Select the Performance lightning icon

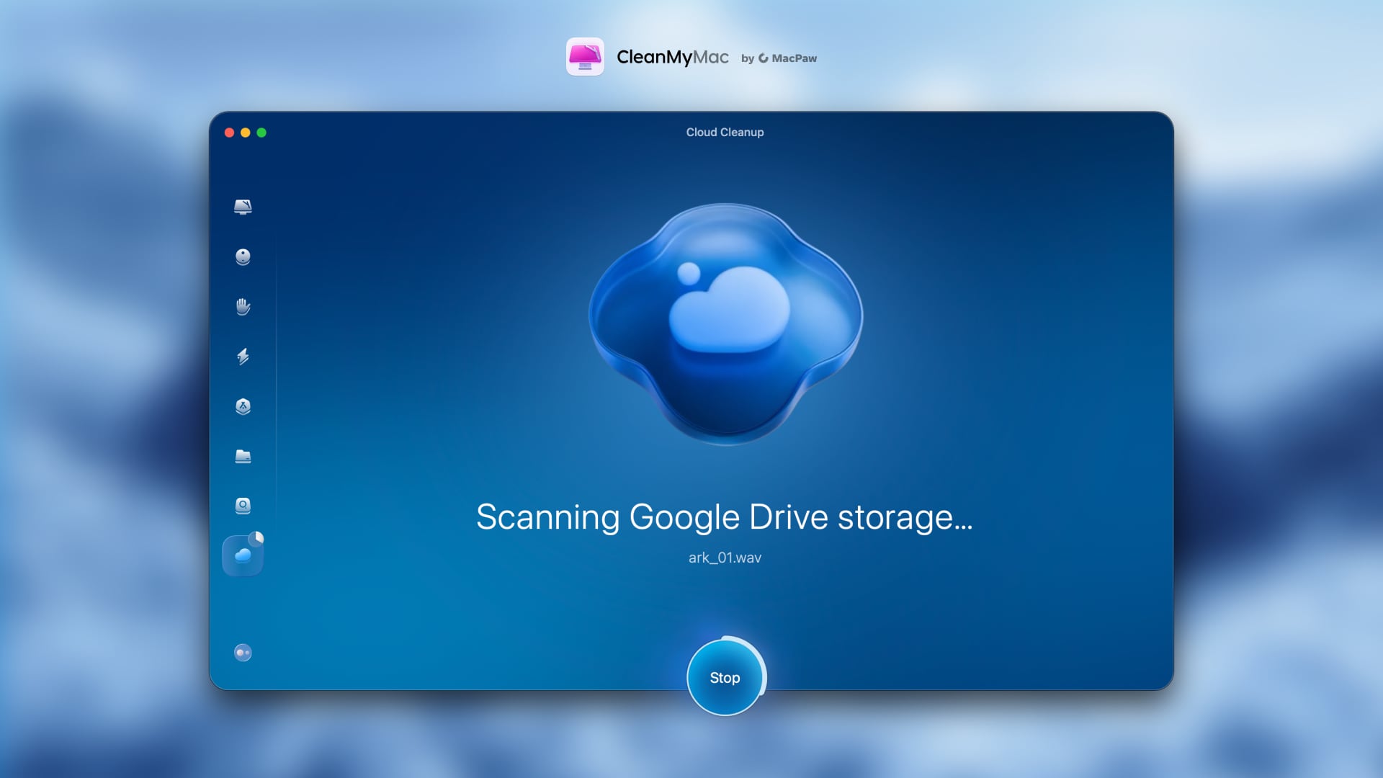coord(243,357)
